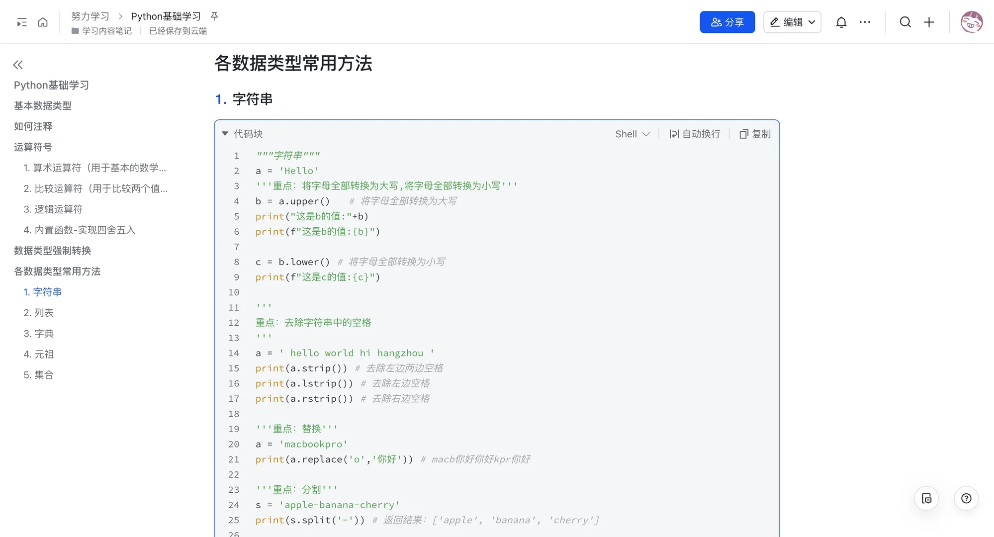Open 努力学习 breadcrumb link

(90, 15)
